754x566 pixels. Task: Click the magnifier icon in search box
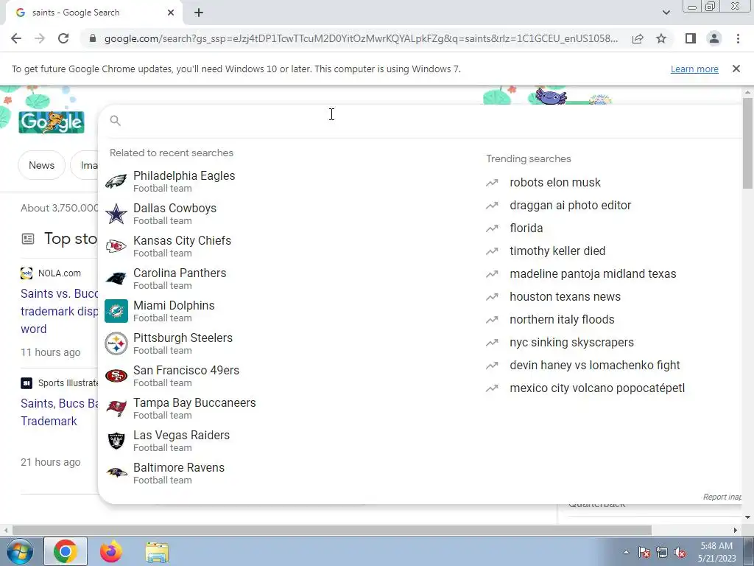(115, 121)
